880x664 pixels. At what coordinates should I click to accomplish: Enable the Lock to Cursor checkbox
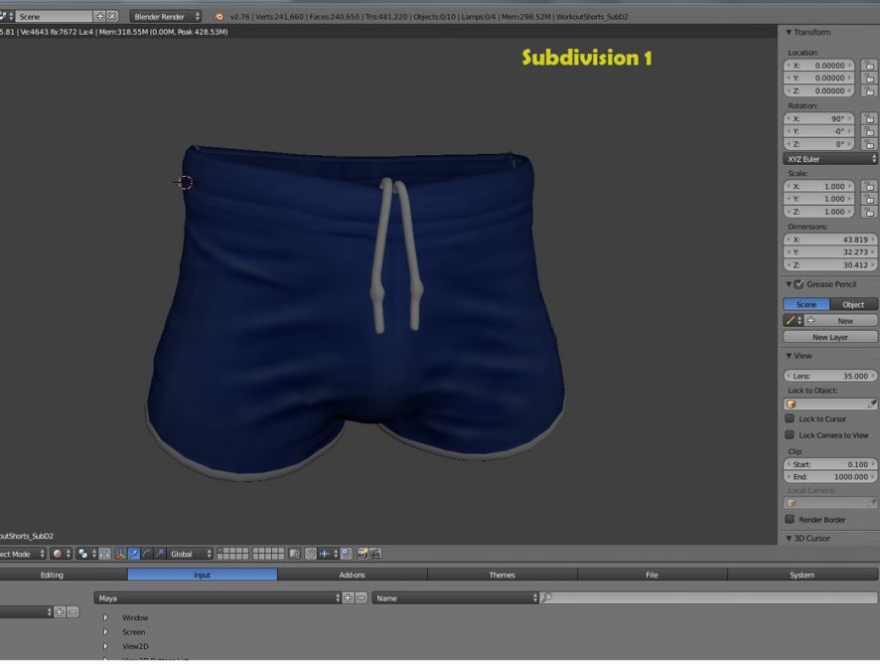tap(790, 419)
